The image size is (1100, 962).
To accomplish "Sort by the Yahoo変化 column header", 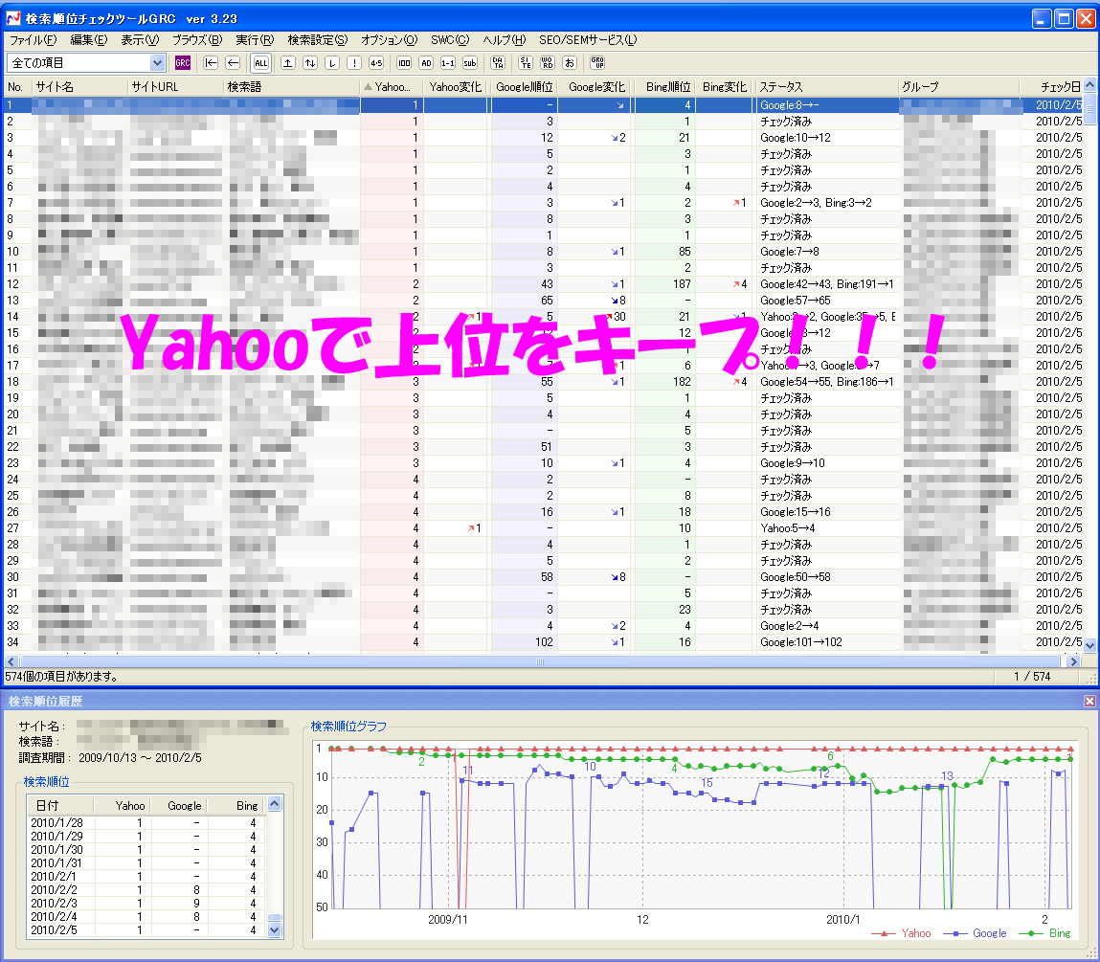I will 456,87.
